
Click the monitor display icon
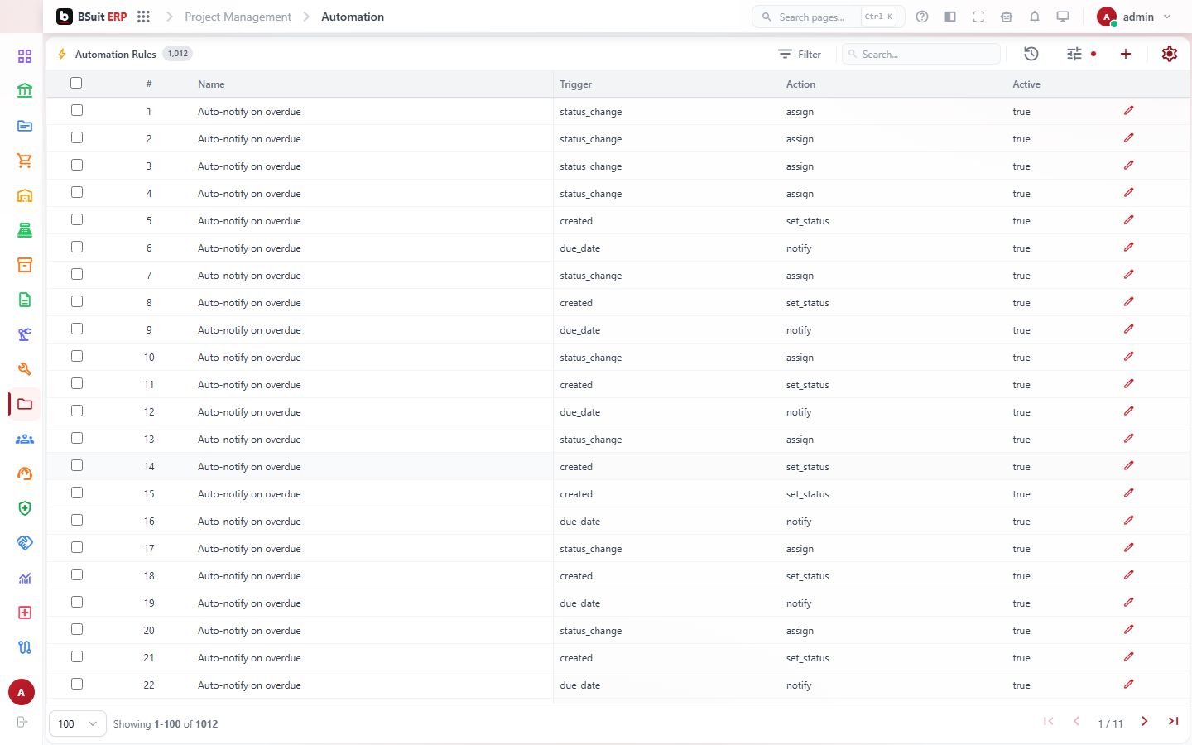coord(1063,17)
